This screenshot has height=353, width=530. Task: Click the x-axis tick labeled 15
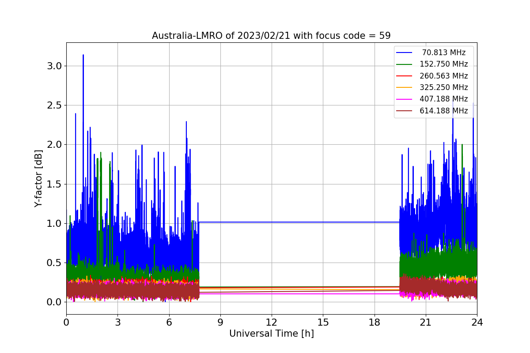pyautogui.click(x=323, y=323)
